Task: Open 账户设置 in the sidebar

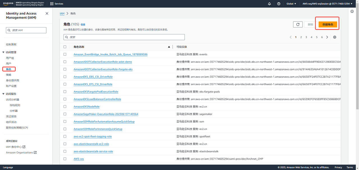Action: pyautogui.click(x=11, y=86)
